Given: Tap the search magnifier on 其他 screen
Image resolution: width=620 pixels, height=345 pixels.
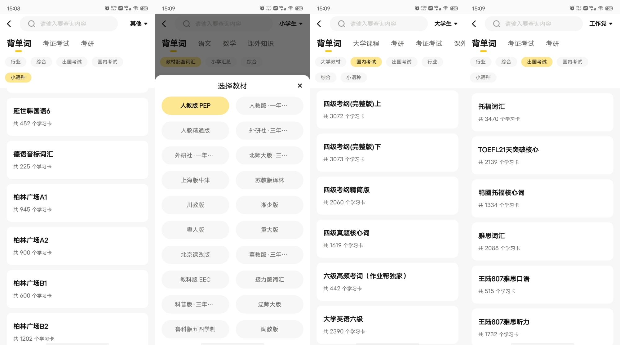Looking at the screenshot, I should pyautogui.click(x=31, y=24).
